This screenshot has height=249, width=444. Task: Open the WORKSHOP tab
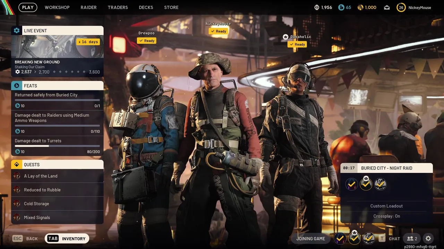click(57, 7)
